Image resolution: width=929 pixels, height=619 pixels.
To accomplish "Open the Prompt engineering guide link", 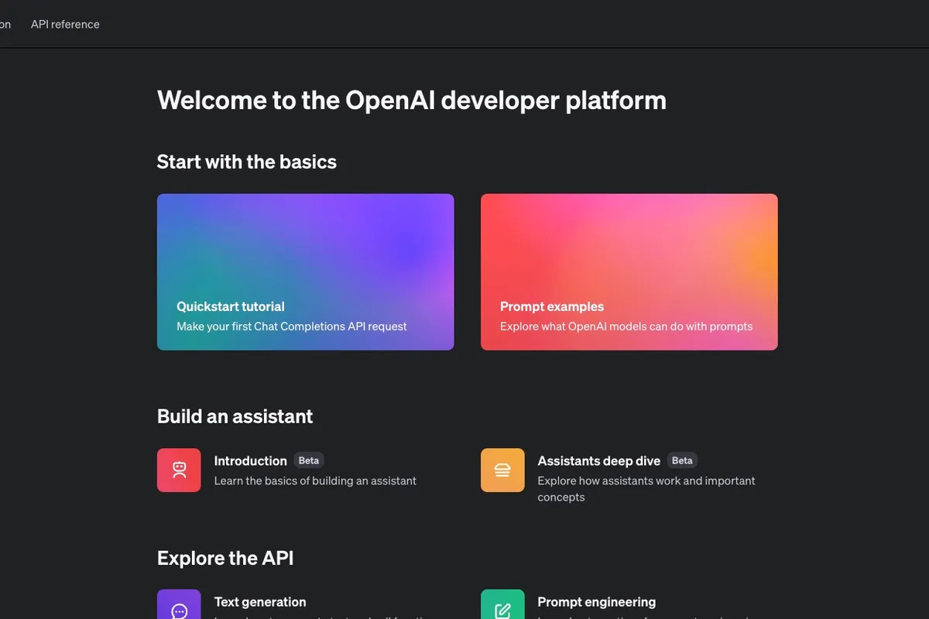I will (596, 602).
